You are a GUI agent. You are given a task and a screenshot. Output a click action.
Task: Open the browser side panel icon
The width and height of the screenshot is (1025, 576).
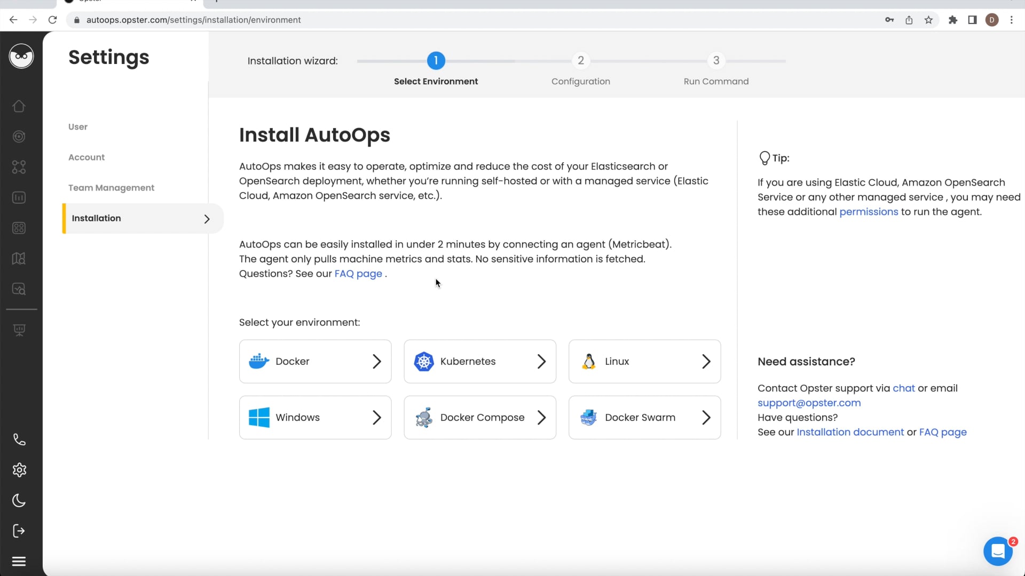[x=972, y=20]
